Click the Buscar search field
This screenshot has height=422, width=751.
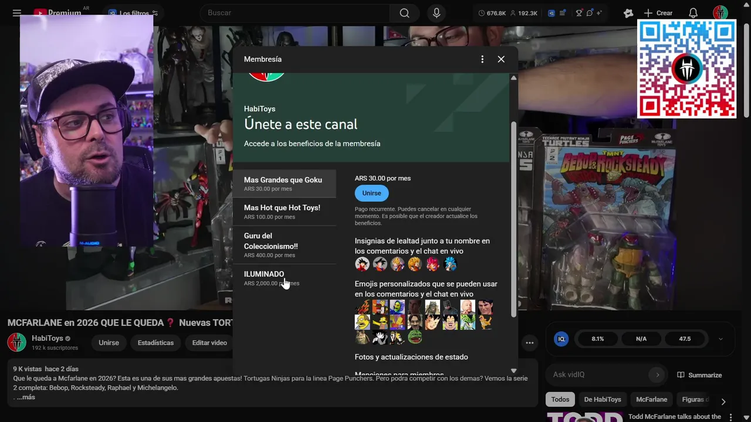point(295,13)
